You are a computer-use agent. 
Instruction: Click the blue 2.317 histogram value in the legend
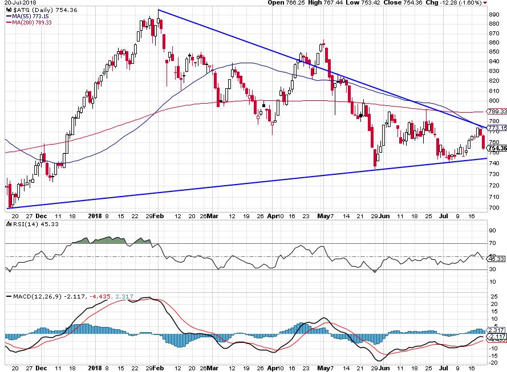[124, 296]
